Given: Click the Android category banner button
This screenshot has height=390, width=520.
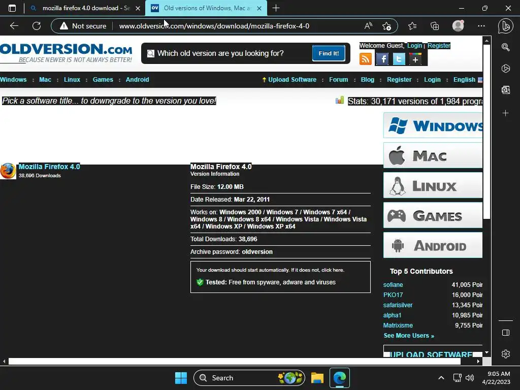Looking at the screenshot, I should coord(433,245).
